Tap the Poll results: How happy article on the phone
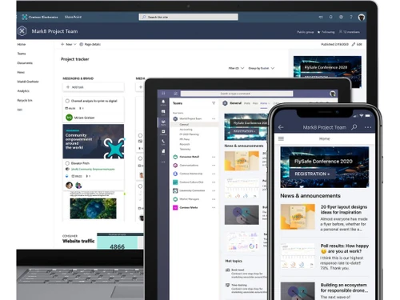This screenshot has height=300, width=400. (x=325, y=256)
